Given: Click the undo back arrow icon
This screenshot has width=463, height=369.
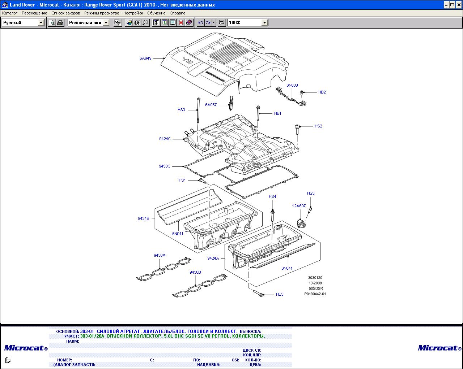Looking at the screenshot, I should click(201, 23).
